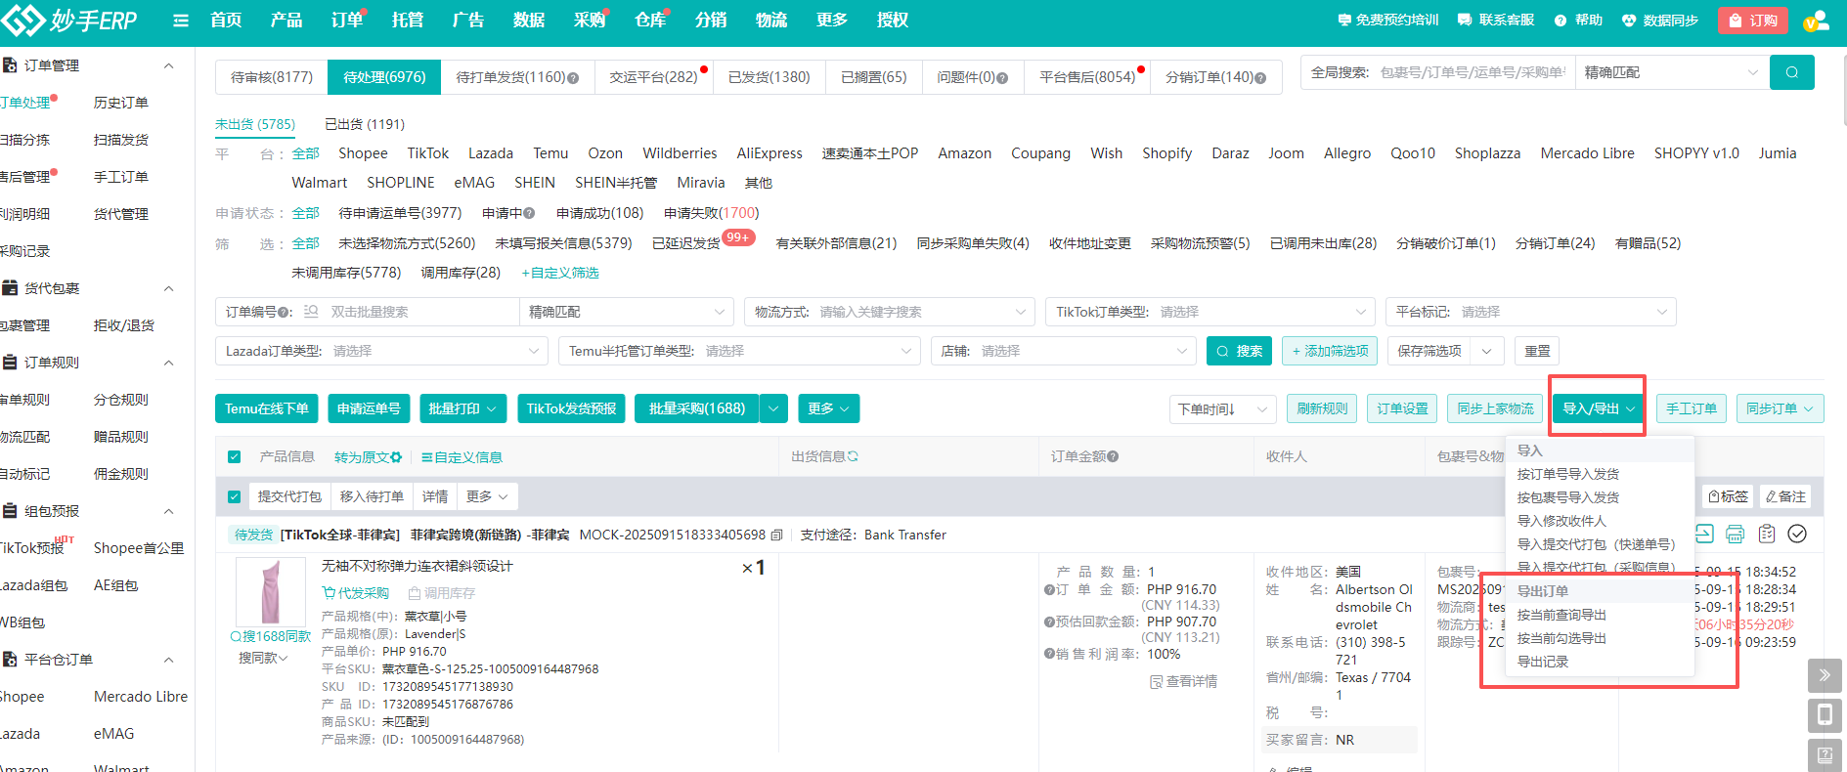Click the 重置 button
1847x772 pixels.
[x=1537, y=351]
